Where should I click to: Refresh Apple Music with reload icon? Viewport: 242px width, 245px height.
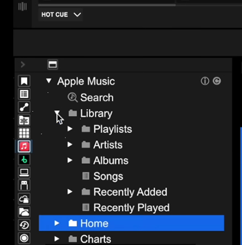(x=217, y=81)
